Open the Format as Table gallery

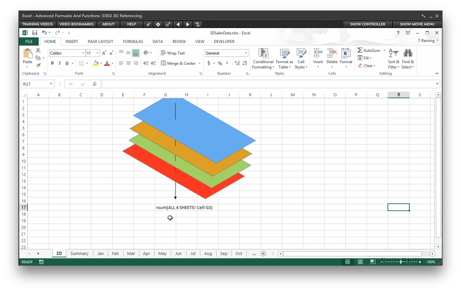pos(284,58)
